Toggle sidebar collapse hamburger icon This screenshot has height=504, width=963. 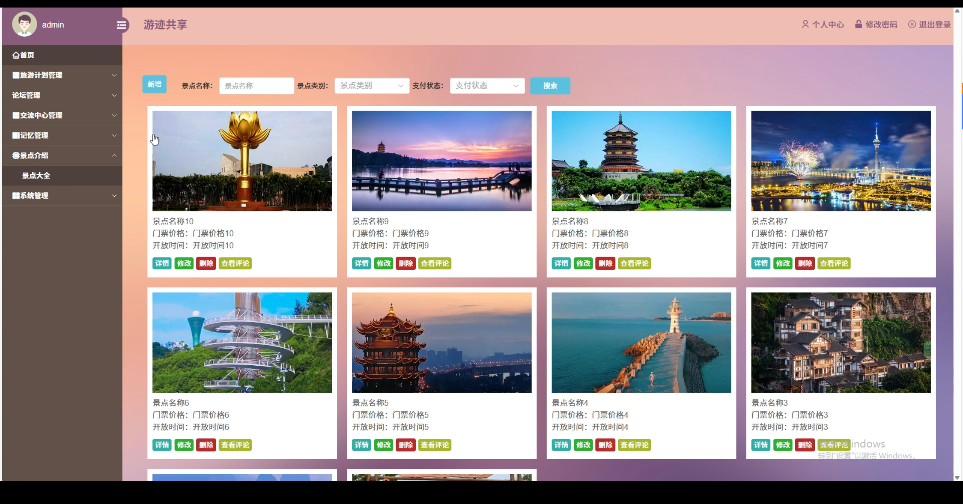[121, 25]
